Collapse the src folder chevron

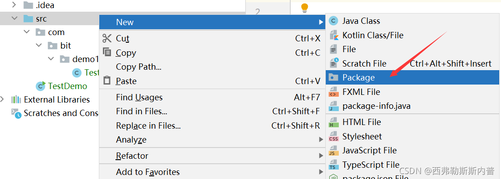click(14, 18)
